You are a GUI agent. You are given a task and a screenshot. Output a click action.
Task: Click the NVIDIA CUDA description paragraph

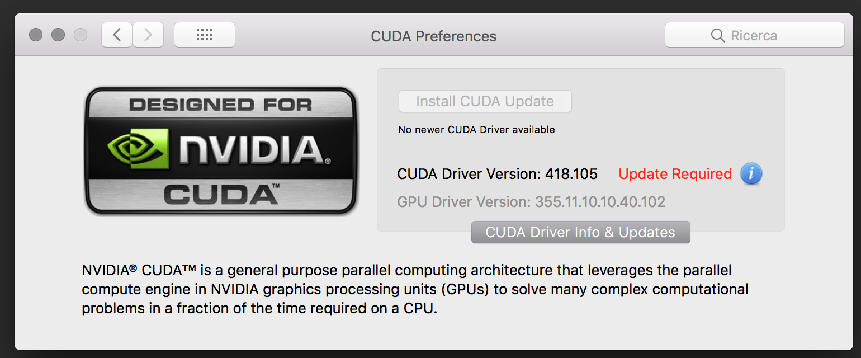tap(414, 289)
